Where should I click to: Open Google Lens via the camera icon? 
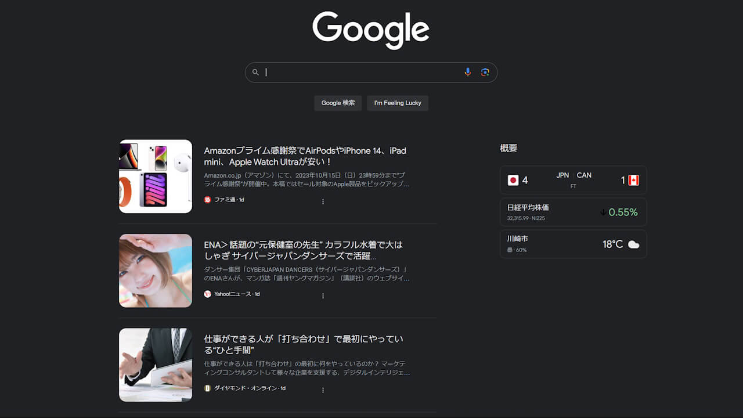point(485,72)
